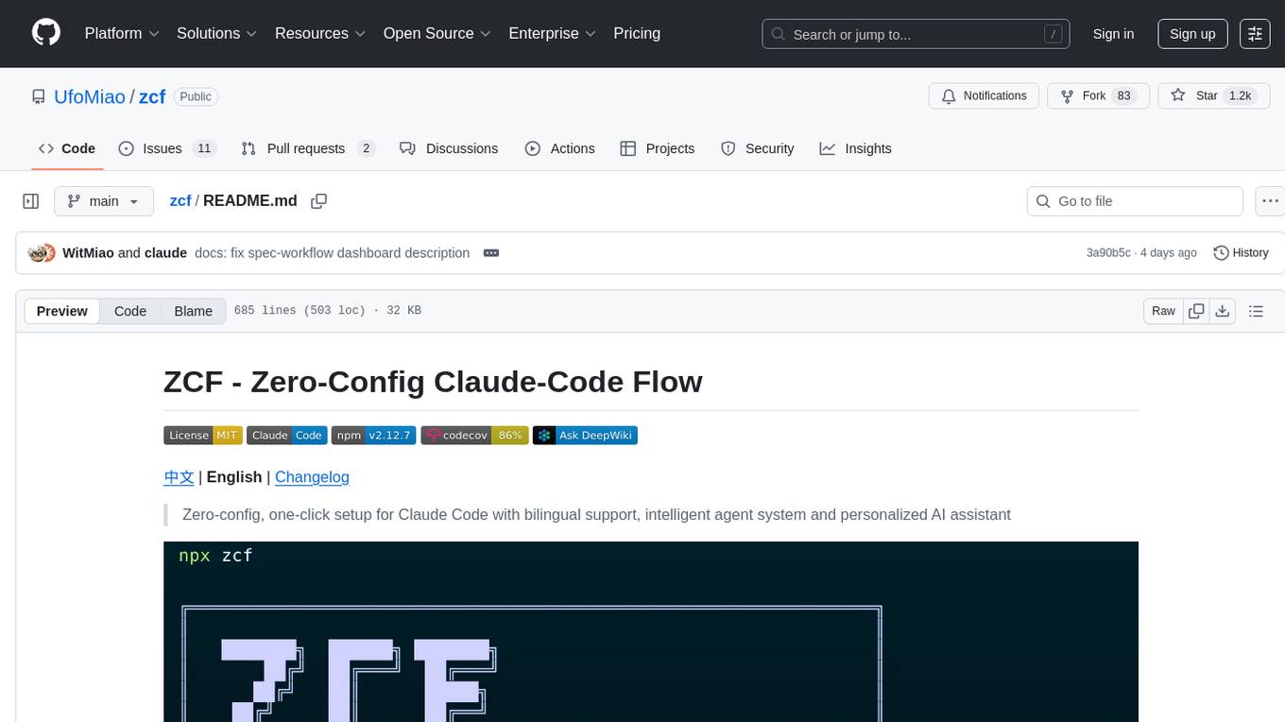Image resolution: width=1285 pixels, height=722 pixels.
Task: Open the GitHub homepage logo
Action: [46, 33]
